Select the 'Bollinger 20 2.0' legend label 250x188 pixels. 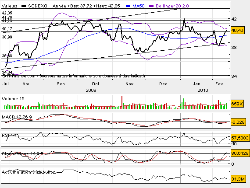pos(172,6)
